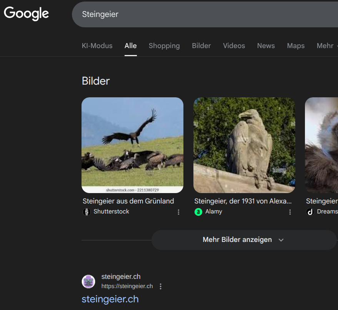Open the vultures on grassland thumbnail
Image resolution: width=338 pixels, height=310 pixels.
pyautogui.click(x=132, y=145)
